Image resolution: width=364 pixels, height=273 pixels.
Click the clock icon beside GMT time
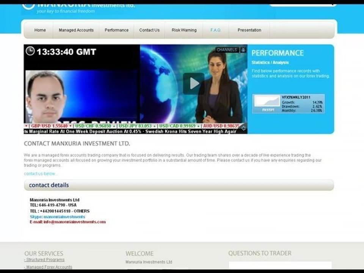[30, 51]
